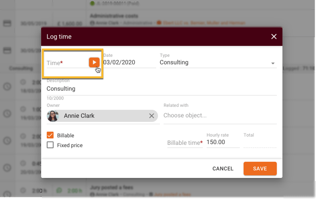Viewport: 316px width, 199px height.
Task: Click the Description field containing Consulting
Action: [x=161, y=89]
